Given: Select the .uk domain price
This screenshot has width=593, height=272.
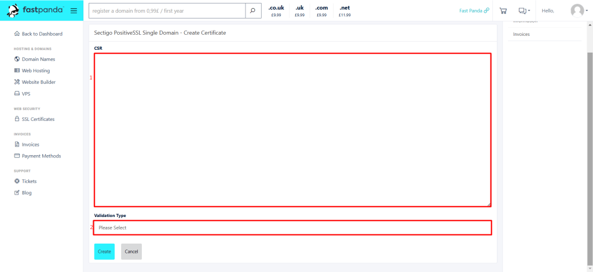Looking at the screenshot, I should (x=299, y=12).
